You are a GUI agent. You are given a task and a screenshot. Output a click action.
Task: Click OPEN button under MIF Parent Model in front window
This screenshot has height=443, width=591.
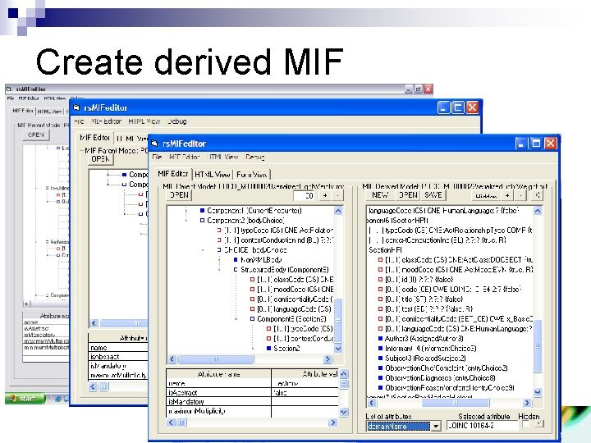pos(179,194)
